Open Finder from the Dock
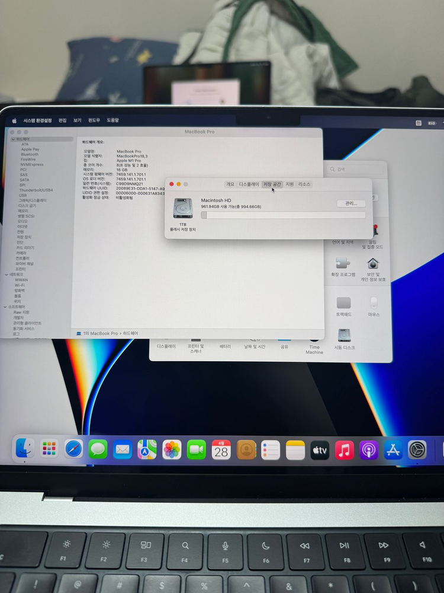The width and height of the screenshot is (444, 593). coord(25,449)
